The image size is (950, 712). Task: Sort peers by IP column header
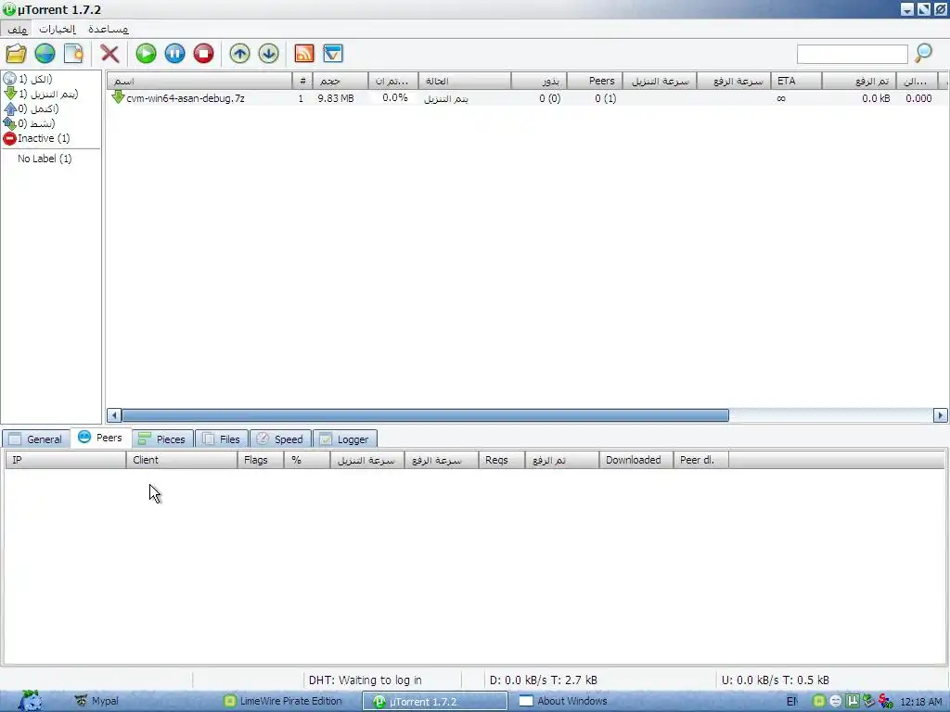coord(66,460)
